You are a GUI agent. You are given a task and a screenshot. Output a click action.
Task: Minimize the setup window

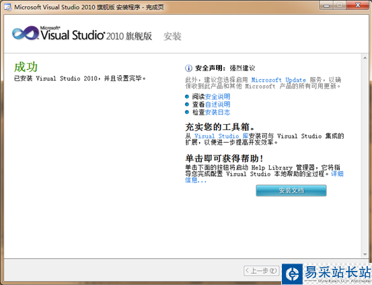click(327, 5)
